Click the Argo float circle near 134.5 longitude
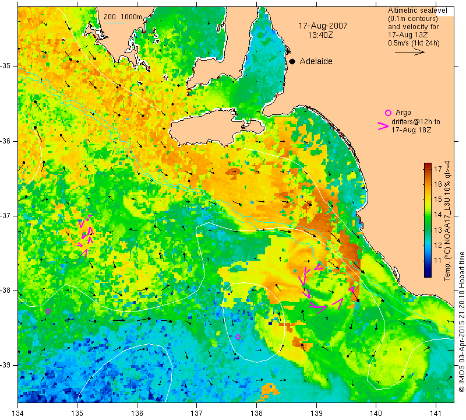 coord(48,311)
